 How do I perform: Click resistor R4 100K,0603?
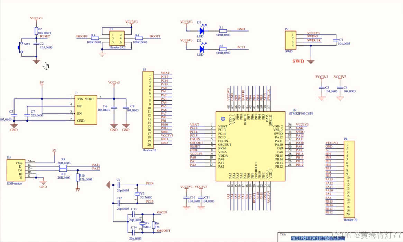coord(138,38)
